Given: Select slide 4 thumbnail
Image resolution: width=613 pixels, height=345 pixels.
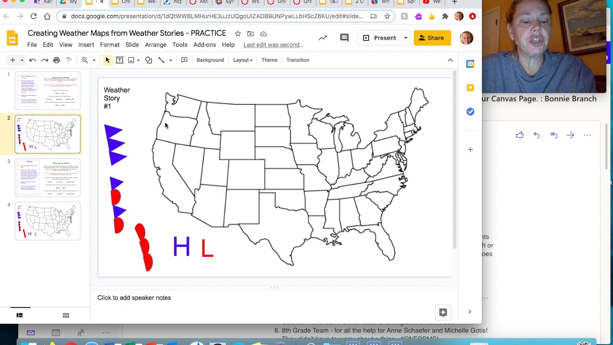Looking at the screenshot, I should pos(48,221).
